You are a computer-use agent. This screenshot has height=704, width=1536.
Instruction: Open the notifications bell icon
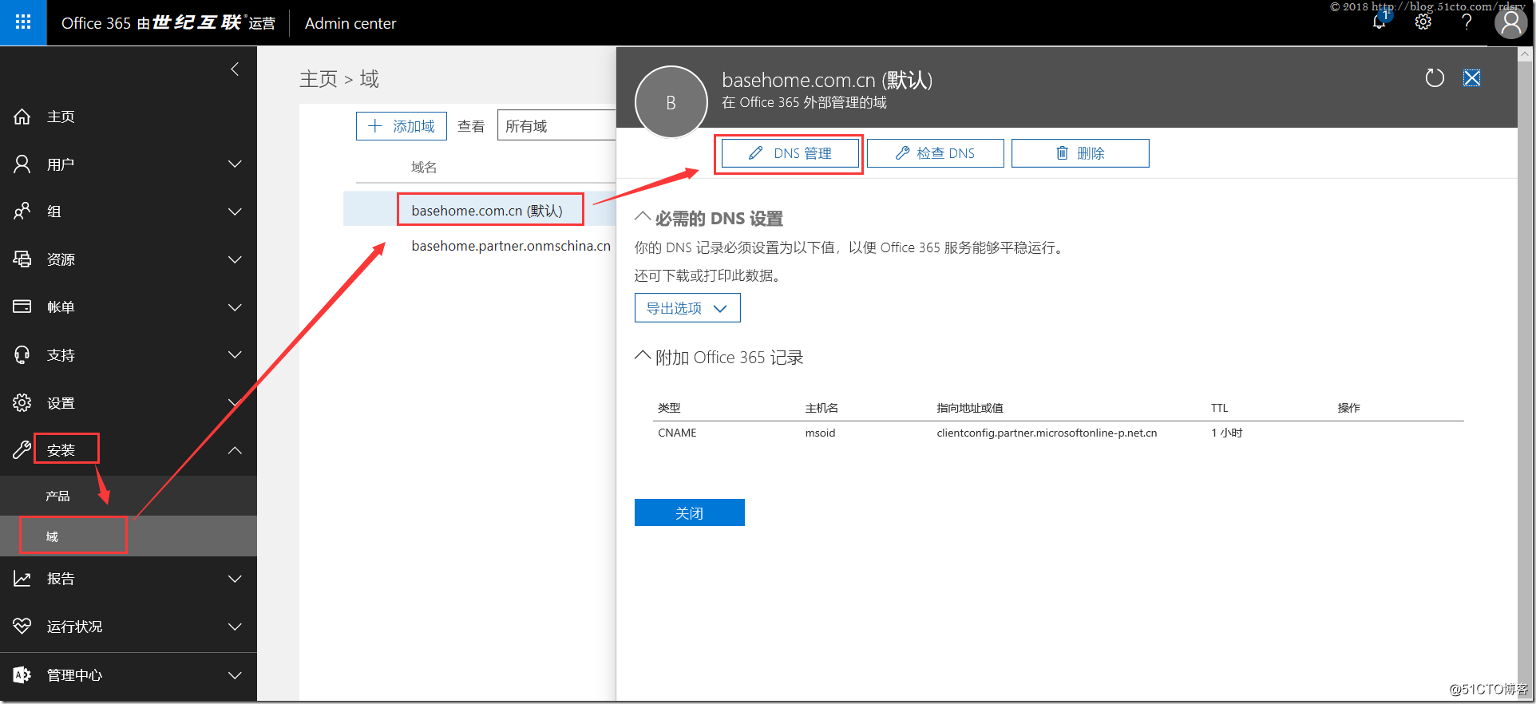click(1379, 22)
